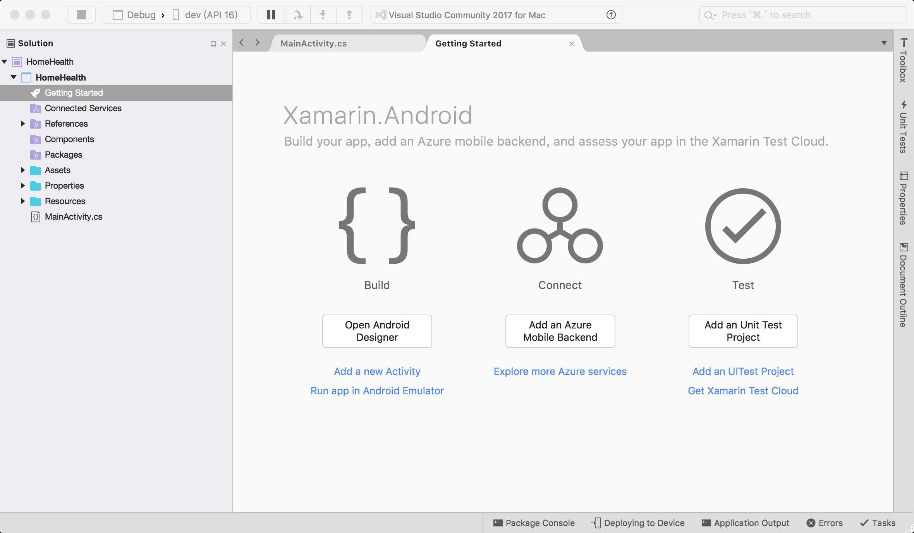Image resolution: width=914 pixels, height=533 pixels.
Task: Open the Package Console pad
Action: tap(534, 523)
